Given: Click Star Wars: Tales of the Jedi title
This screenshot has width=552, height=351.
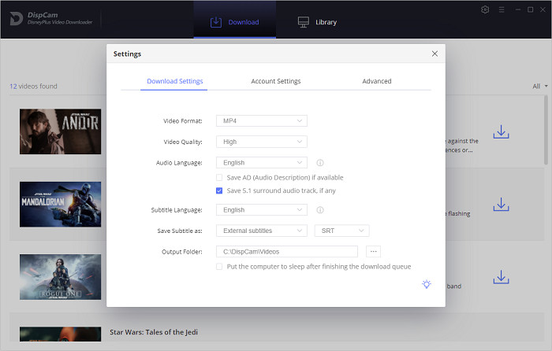Looking at the screenshot, I should point(154,332).
